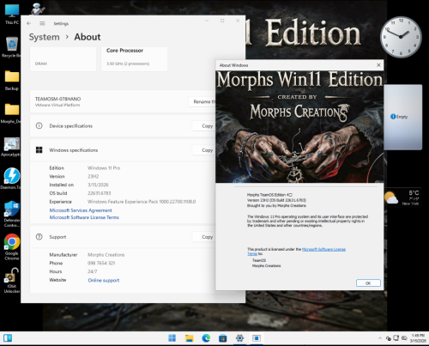Collapse the Support section header

point(124,237)
